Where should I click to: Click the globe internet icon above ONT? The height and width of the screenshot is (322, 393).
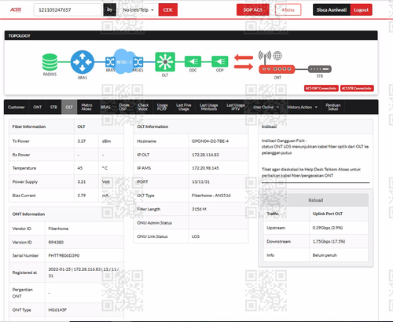(x=277, y=56)
